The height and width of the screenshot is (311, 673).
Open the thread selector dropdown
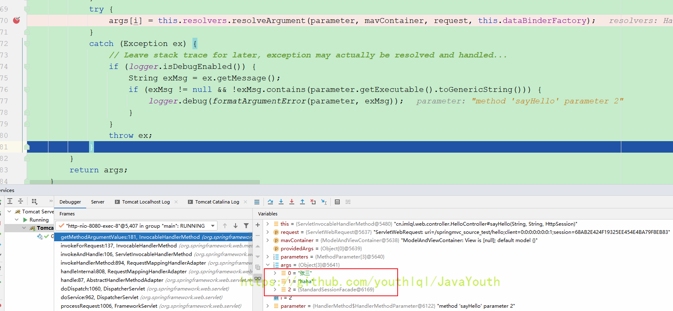point(213,226)
